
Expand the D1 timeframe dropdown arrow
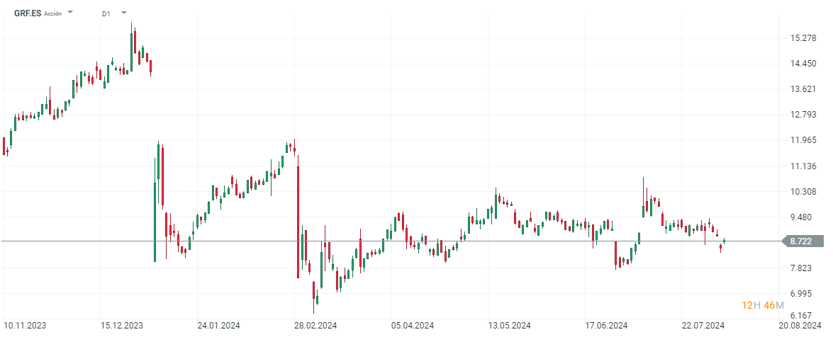[124, 13]
